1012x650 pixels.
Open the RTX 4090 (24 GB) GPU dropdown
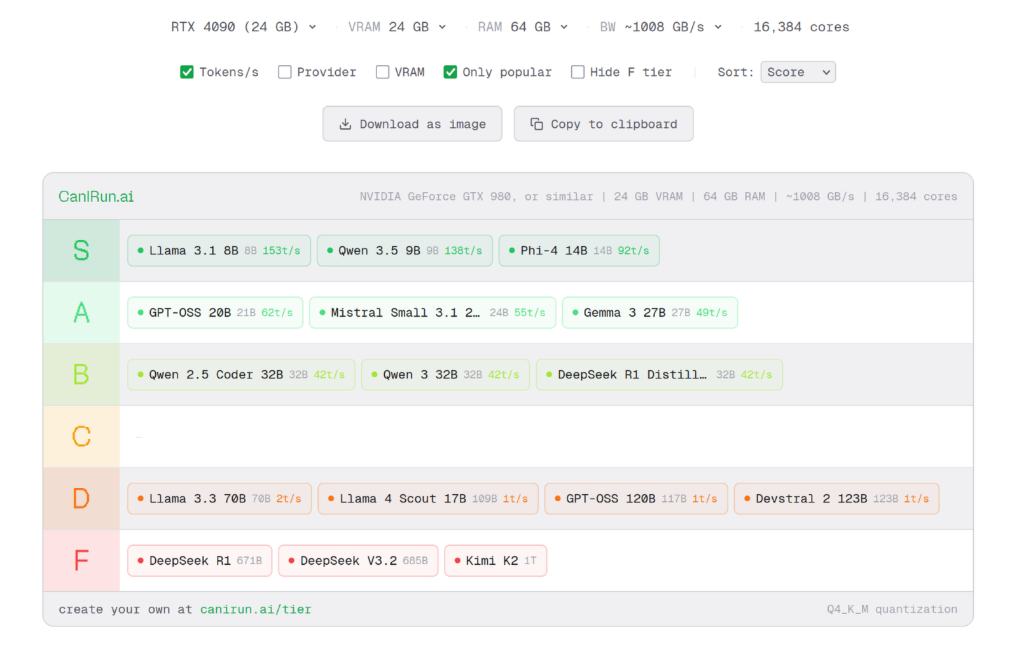click(x=244, y=27)
